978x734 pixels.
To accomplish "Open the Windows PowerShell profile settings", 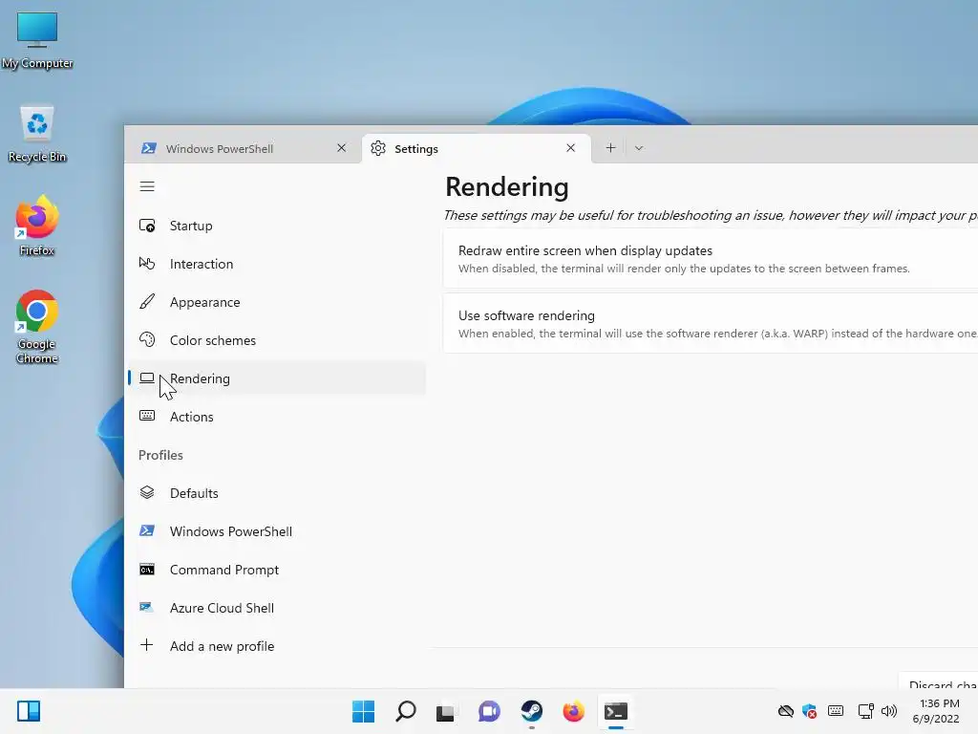I will (277, 531).
